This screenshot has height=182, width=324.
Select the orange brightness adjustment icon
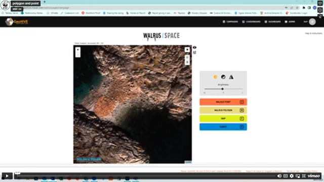pyautogui.click(x=215, y=77)
